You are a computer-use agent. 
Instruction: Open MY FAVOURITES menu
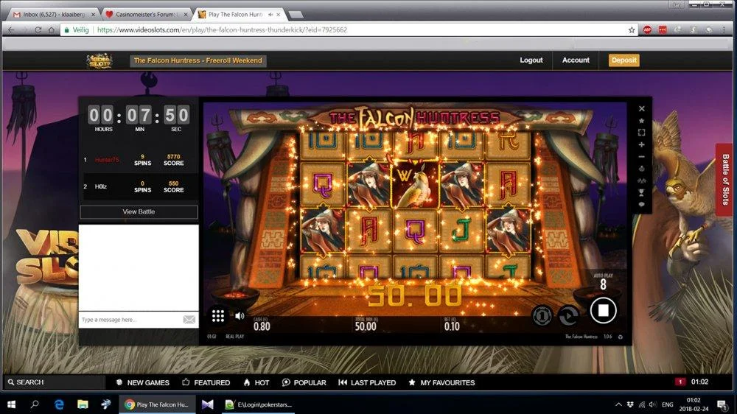coord(441,382)
